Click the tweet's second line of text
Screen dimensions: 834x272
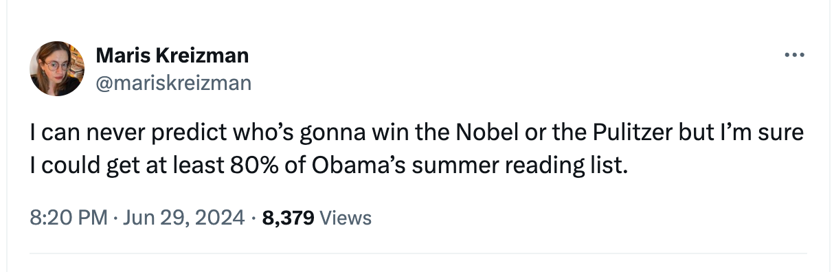click(328, 166)
